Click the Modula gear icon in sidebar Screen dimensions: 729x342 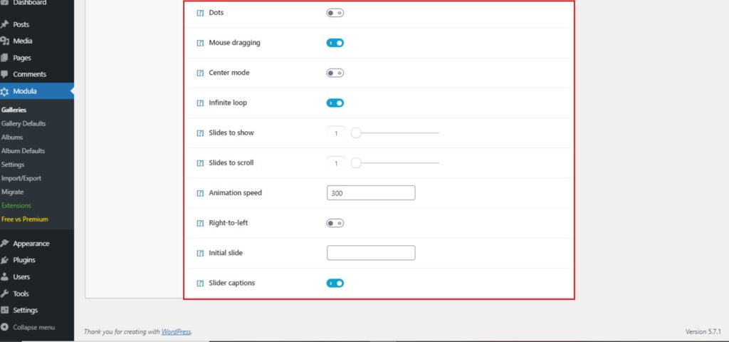pyautogui.click(x=5, y=91)
